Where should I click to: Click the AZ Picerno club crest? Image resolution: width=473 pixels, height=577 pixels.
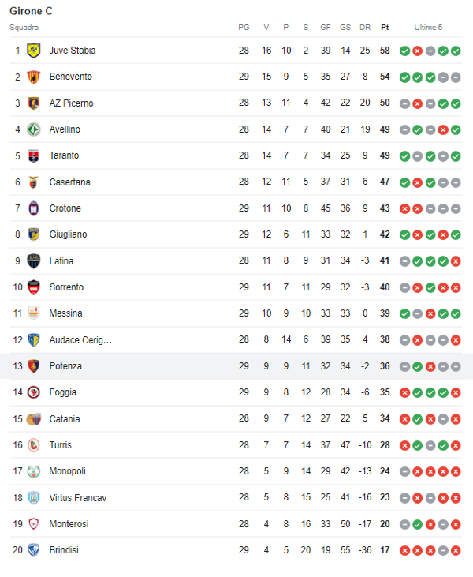(x=33, y=103)
